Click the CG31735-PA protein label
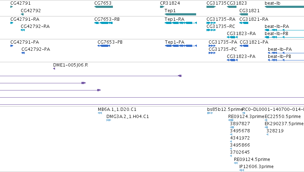The image size is (304, 172). click(x=223, y=42)
